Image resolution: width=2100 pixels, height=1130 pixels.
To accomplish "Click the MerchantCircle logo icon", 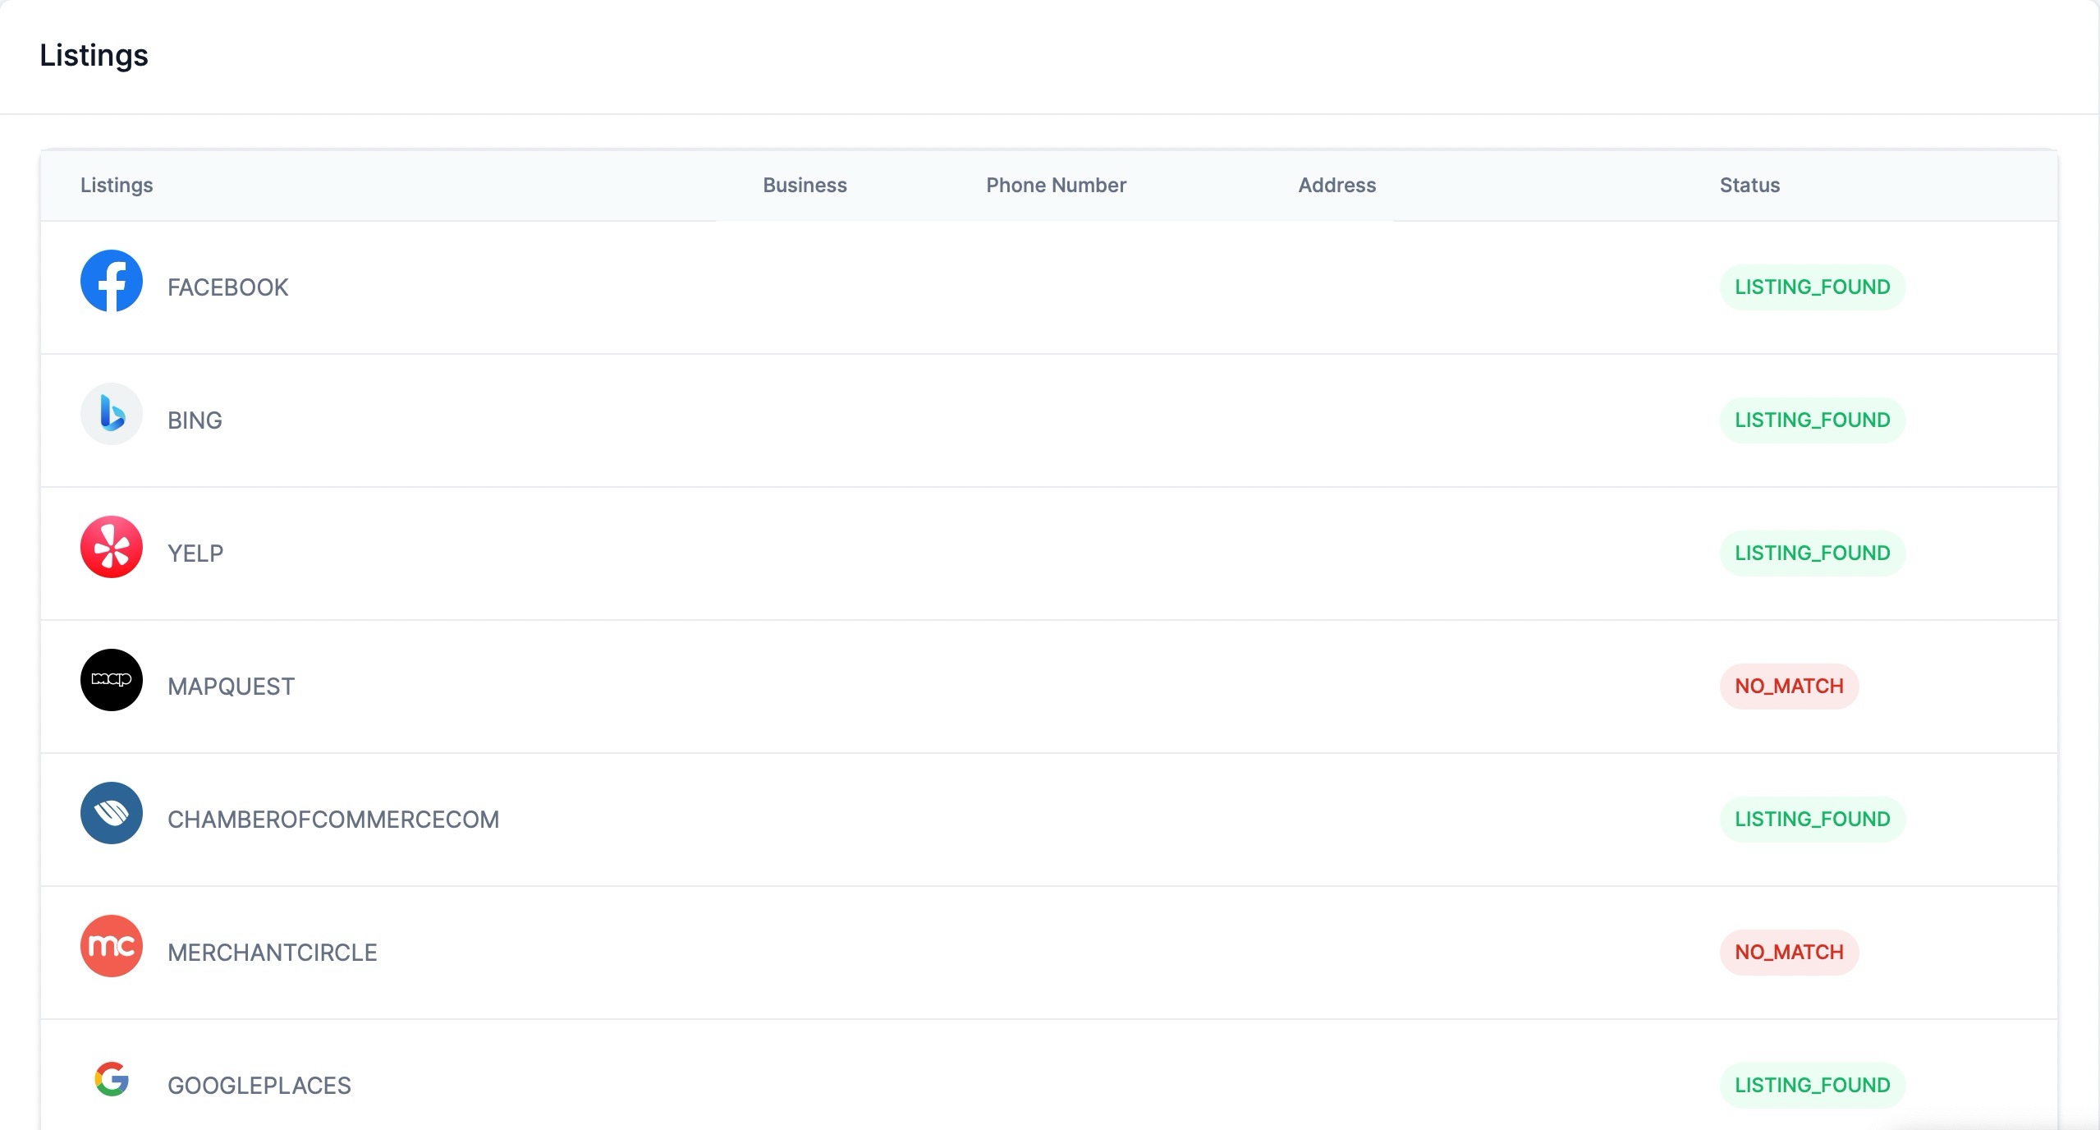I will coord(112,946).
